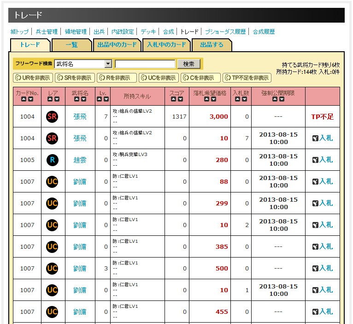Open the 出品中のカード tab
353x324 pixels.
(117, 45)
